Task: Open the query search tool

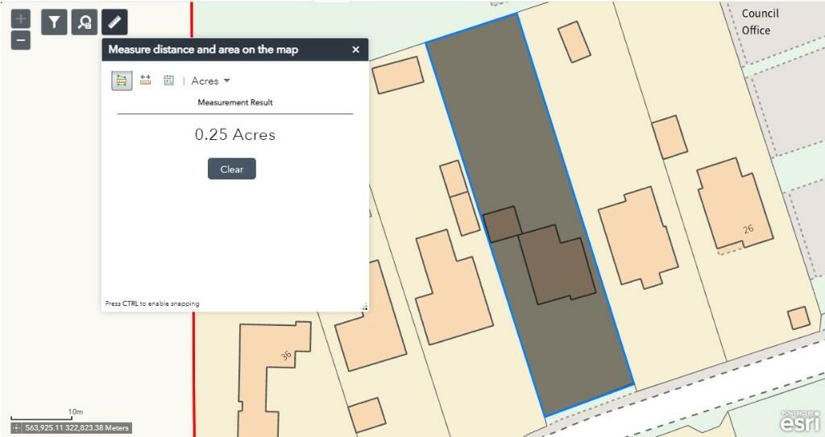Action: [84, 22]
